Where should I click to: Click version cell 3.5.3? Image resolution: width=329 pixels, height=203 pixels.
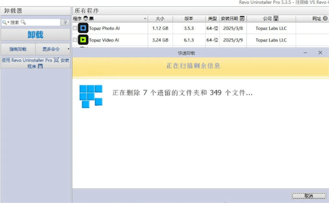(189, 28)
